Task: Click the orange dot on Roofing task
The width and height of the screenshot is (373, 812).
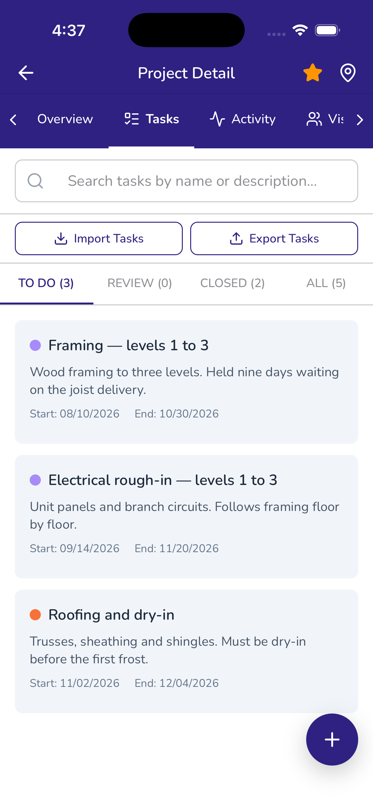Action: (x=35, y=615)
